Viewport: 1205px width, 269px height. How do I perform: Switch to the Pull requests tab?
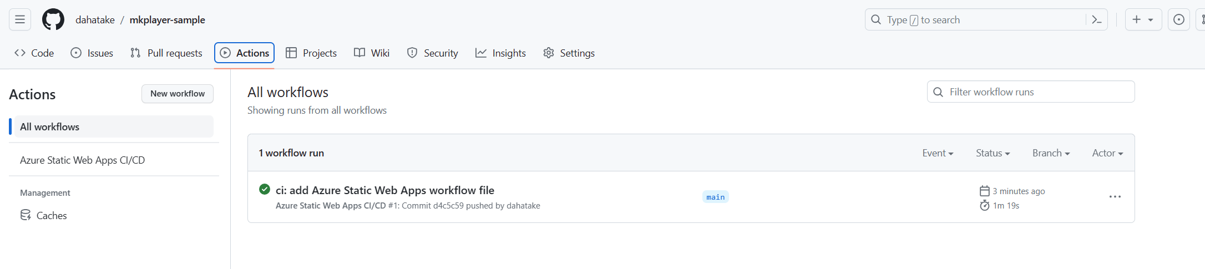[166, 53]
